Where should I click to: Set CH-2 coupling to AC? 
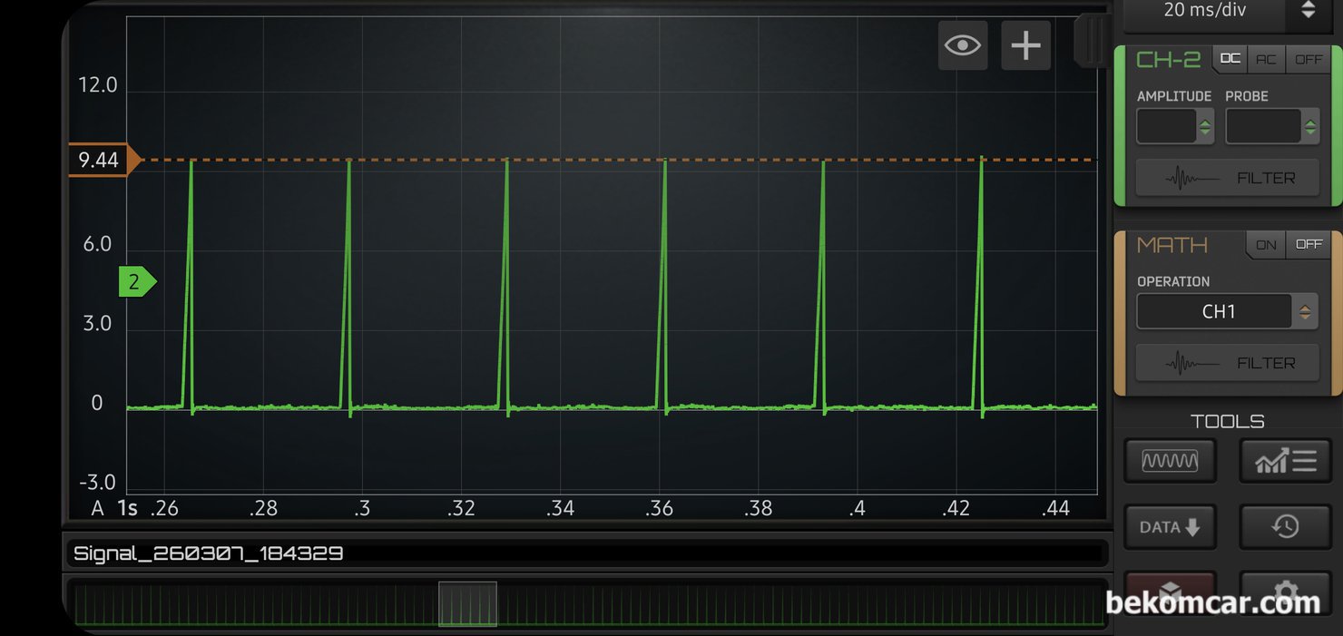coord(1266,59)
